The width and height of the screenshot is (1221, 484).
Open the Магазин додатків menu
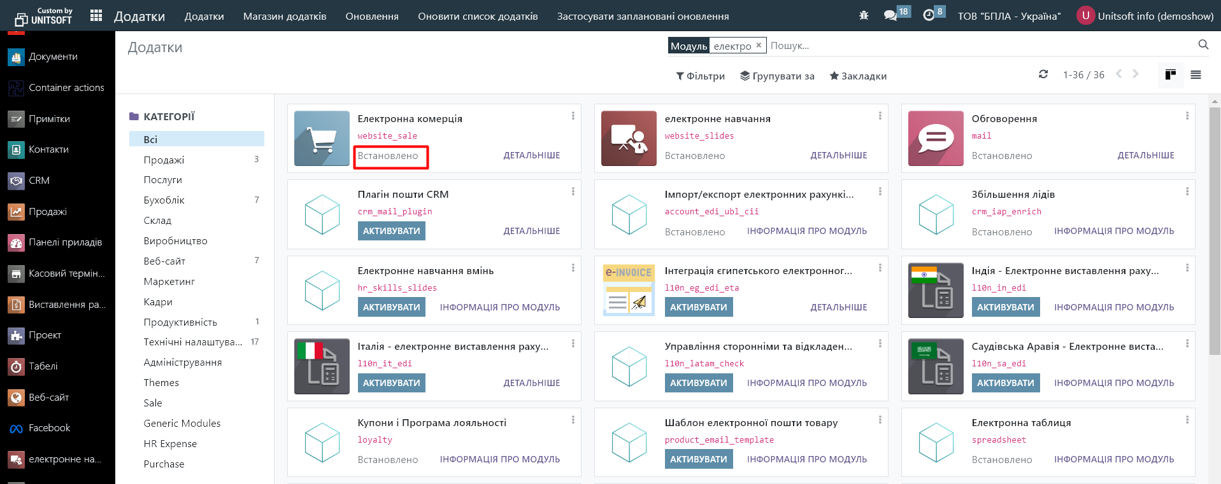(285, 17)
